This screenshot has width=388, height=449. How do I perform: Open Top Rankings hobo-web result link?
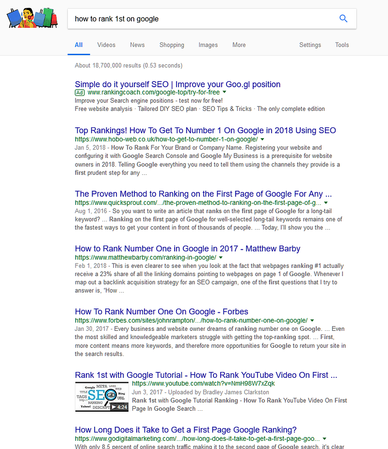(x=205, y=130)
